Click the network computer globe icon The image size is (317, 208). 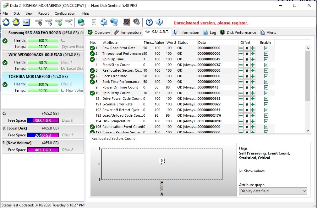[114, 22]
